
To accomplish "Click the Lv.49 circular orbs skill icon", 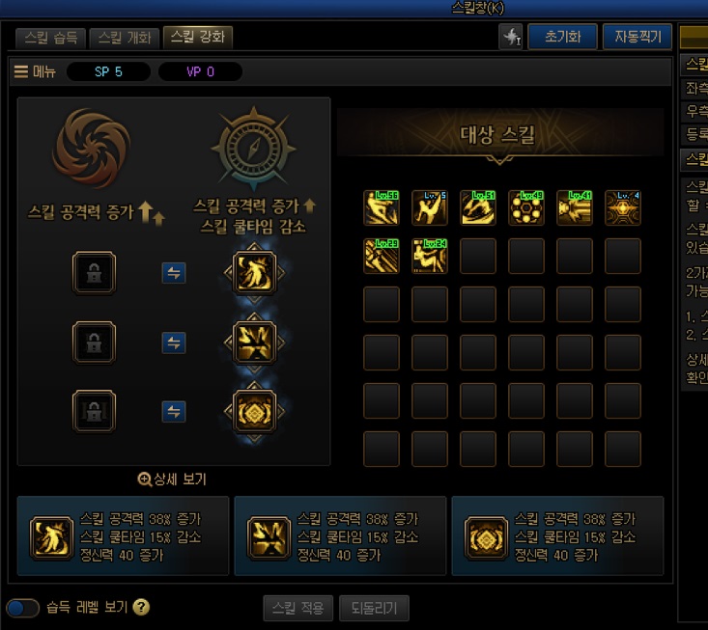I will (x=526, y=207).
